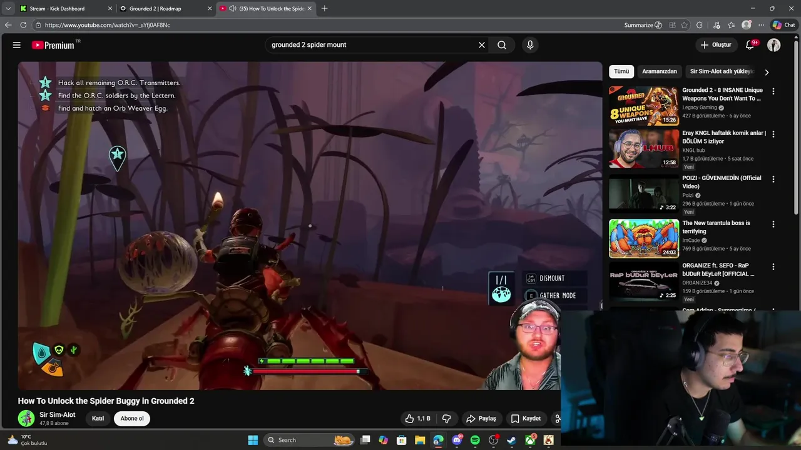Select the Sir Sim-Alot adlı yükleyici chip

click(x=722, y=72)
